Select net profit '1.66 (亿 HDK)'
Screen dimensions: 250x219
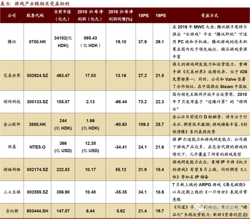(90, 124)
